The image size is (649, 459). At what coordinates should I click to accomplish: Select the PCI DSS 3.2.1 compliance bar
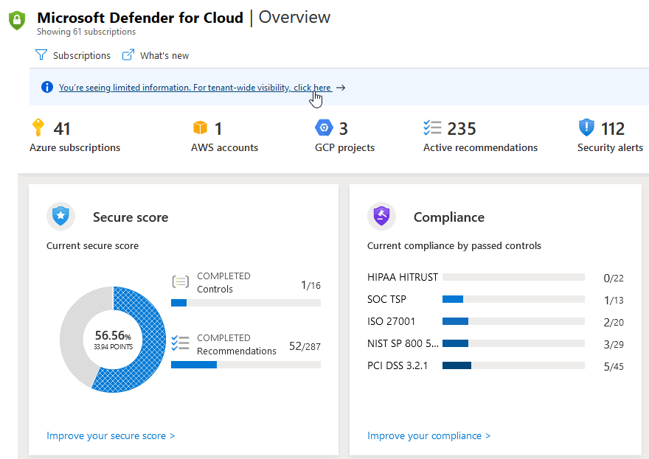[513, 365]
